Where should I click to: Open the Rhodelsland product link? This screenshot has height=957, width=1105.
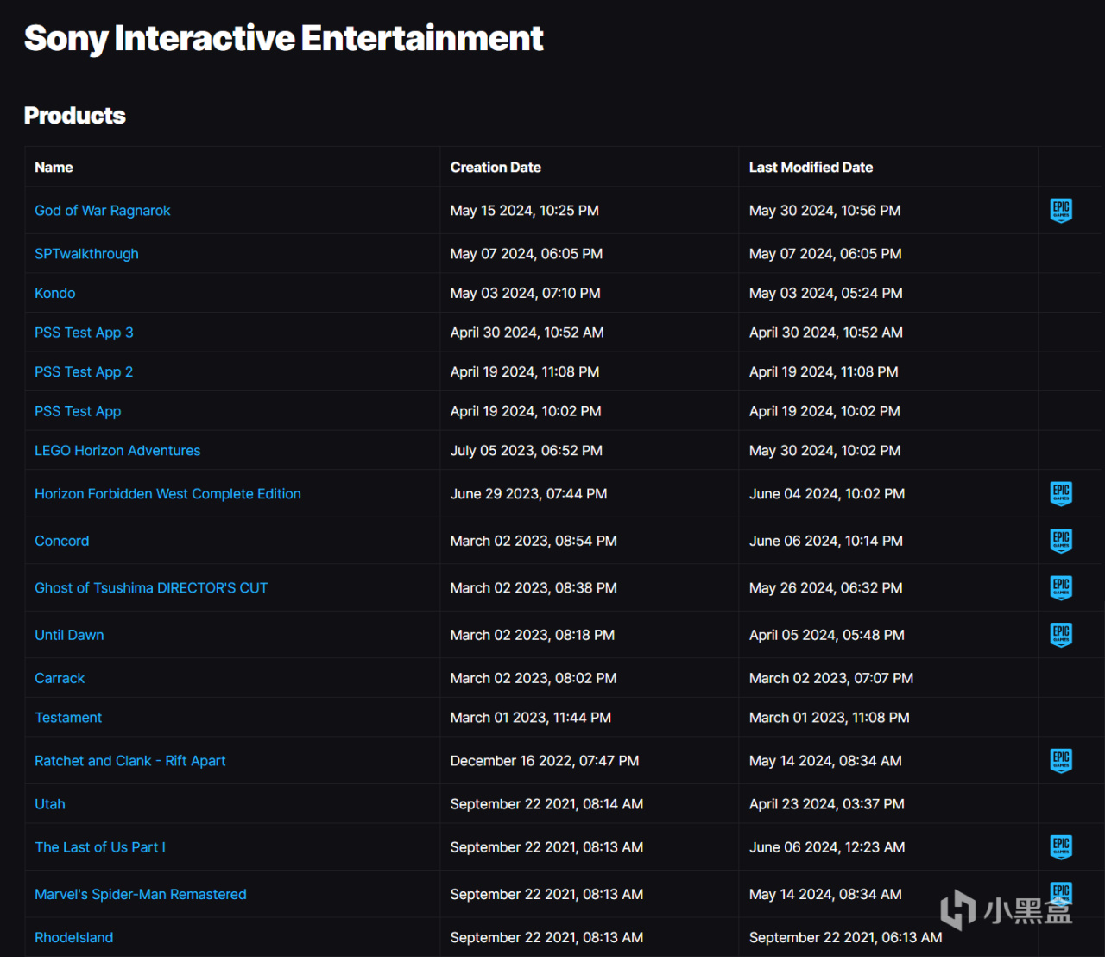click(x=74, y=938)
